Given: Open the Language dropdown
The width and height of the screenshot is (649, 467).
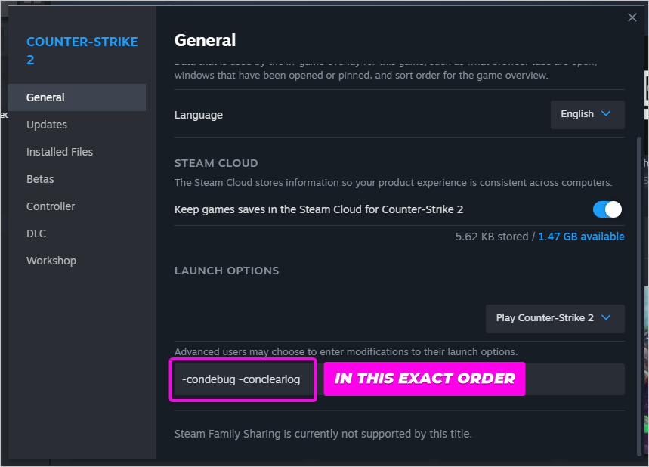Looking at the screenshot, I should tap(587, 114).
